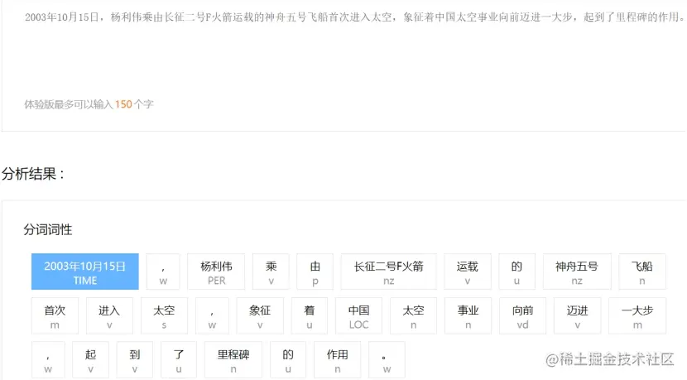
Task: Select the 起 verb token
Action: click(x=91, y=360)
